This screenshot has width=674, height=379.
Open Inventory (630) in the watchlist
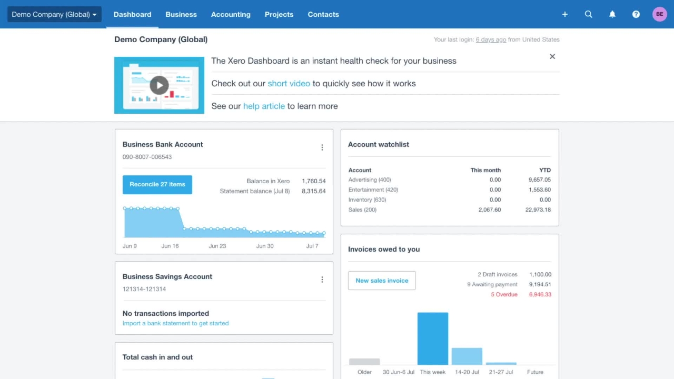[x=367, y=200]
